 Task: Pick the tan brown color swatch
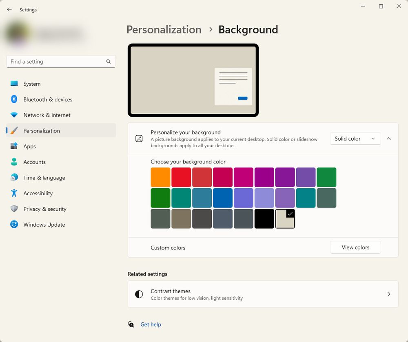point(181,219)
